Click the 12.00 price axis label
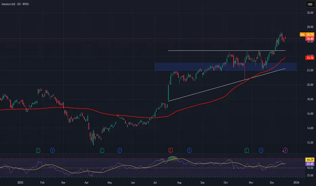This screenshot has width=316, height=186. 310,143
